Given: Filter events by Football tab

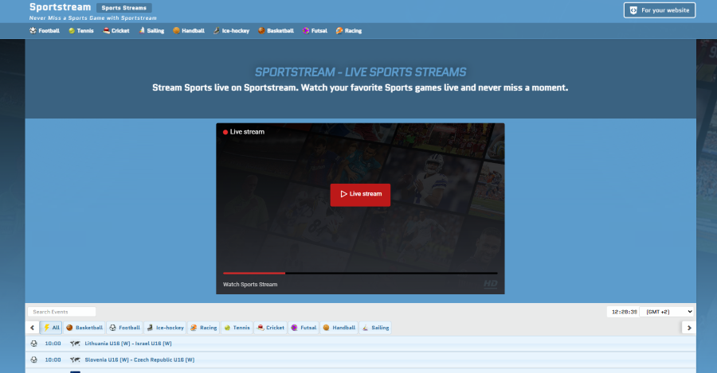Looking at the screenshot, I should point(125,328).
